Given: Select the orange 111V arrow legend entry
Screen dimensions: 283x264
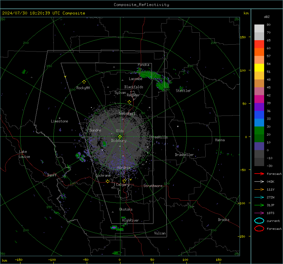Looking at the screenshot, I should coord(259,189).
